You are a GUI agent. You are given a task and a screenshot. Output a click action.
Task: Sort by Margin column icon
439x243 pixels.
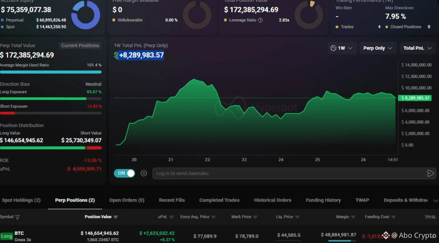353,217
